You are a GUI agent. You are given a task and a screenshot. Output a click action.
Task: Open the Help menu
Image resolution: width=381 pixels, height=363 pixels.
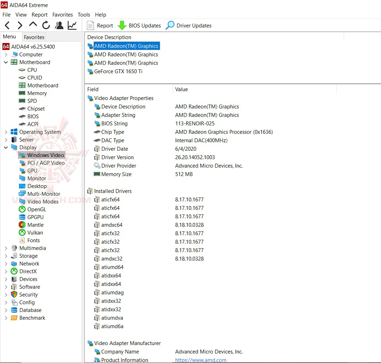point(101,14)
